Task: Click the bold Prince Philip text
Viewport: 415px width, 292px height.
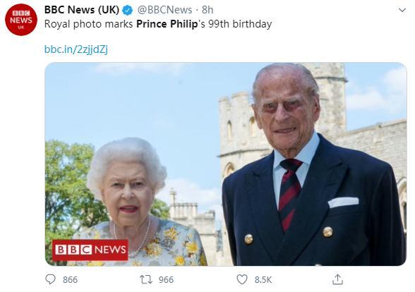Action: pos(167,24)
